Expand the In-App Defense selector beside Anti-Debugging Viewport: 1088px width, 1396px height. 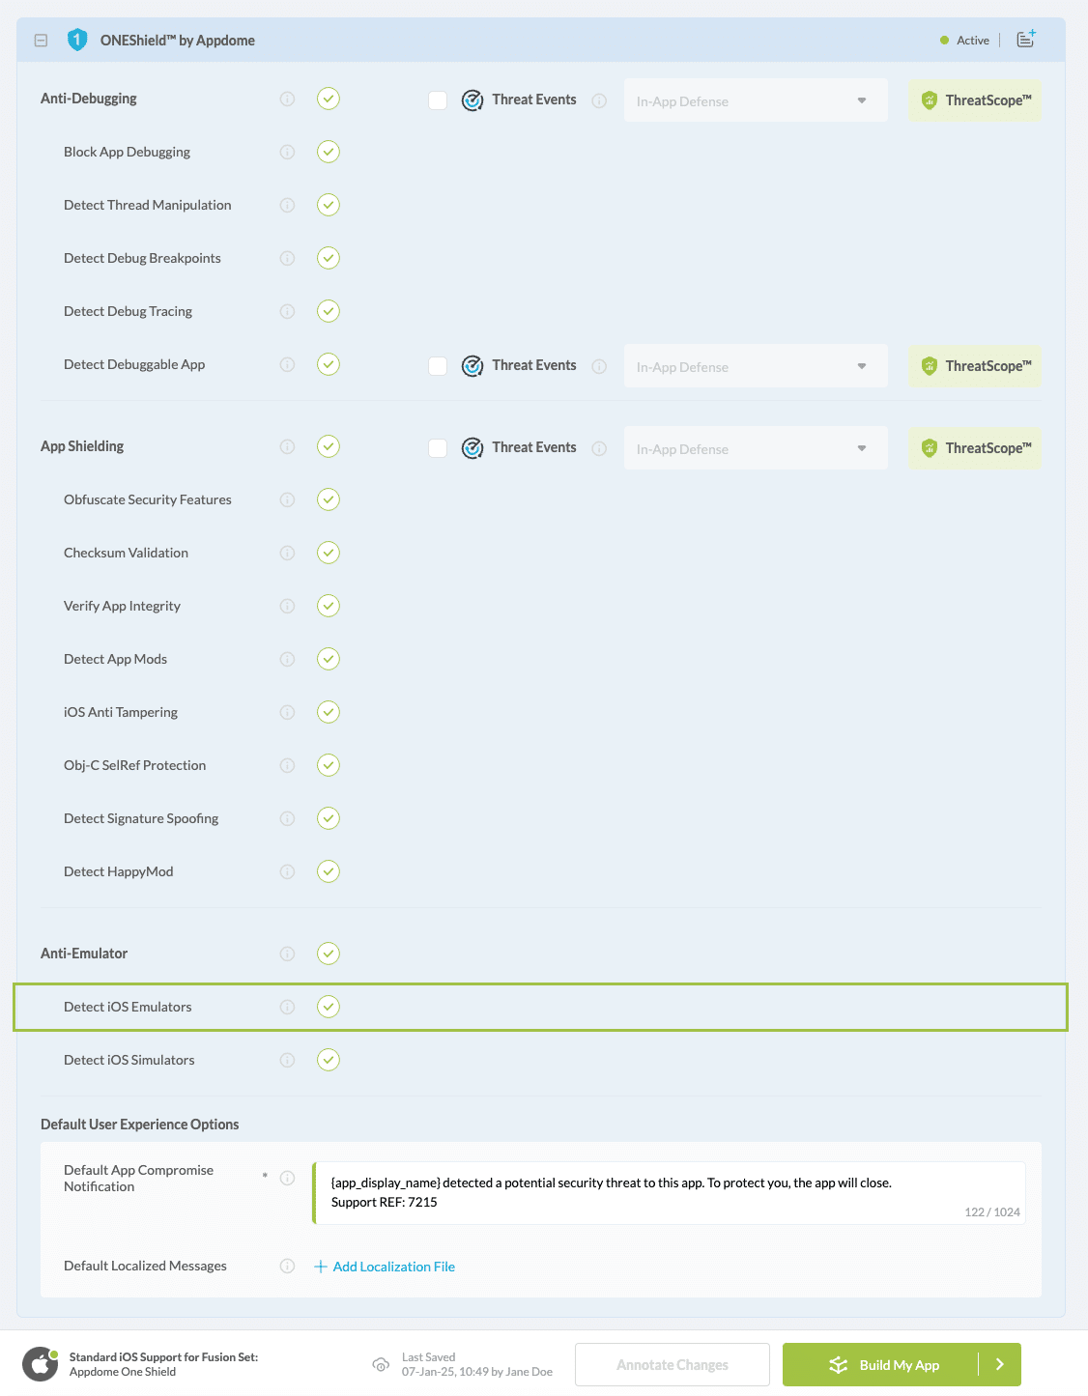click(756, 100)
